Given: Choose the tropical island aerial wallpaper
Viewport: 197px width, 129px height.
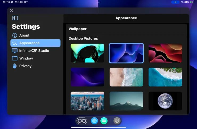Looking at the screenshot, I should [x=165, y=77].
